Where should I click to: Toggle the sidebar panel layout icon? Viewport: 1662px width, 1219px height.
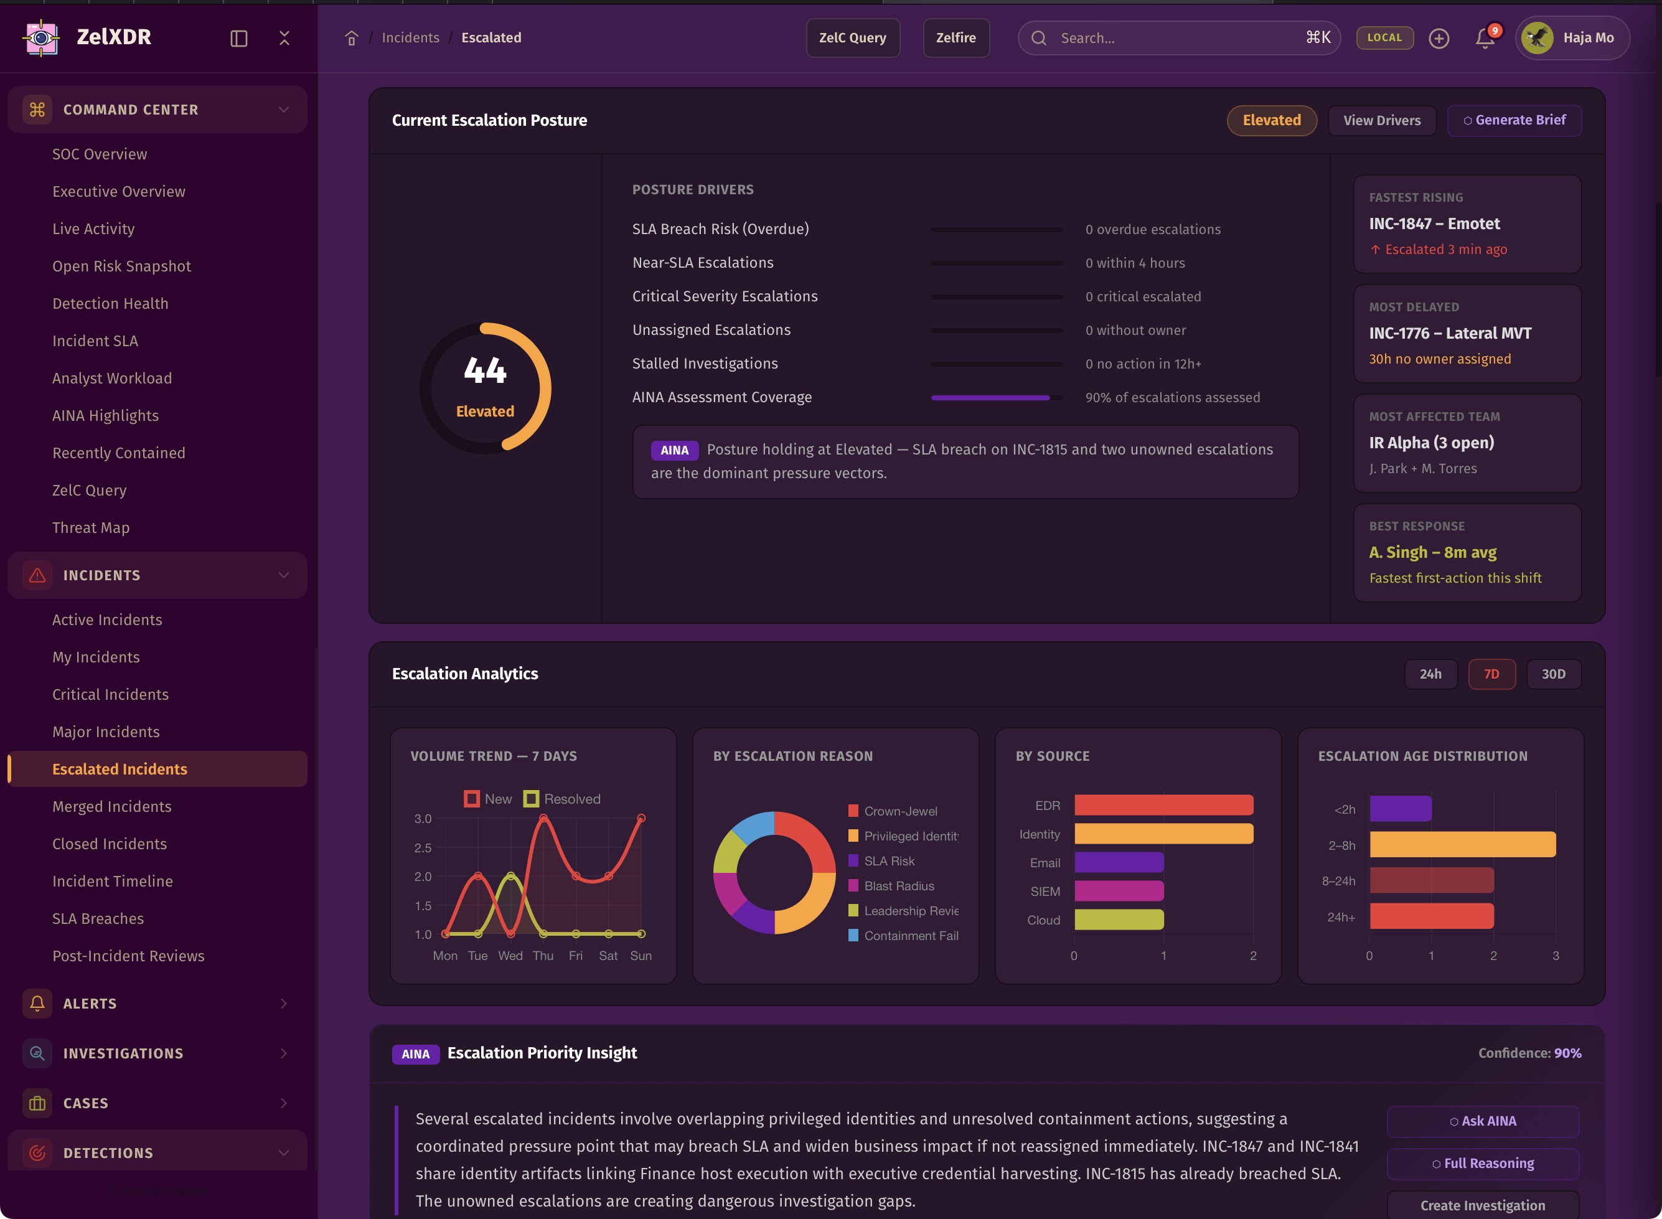tap(238, 39)
